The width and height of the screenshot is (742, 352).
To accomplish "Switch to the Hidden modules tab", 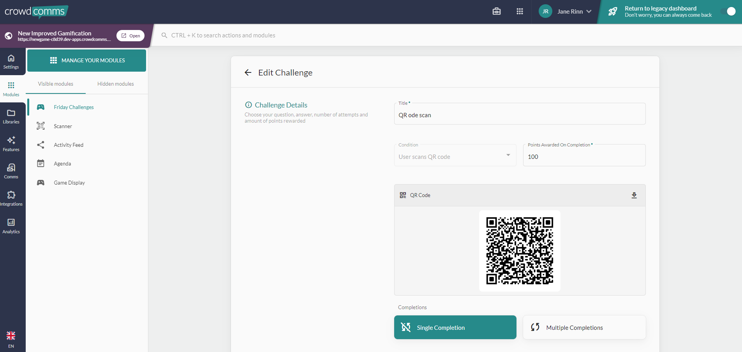I will [x=116, y=84].
